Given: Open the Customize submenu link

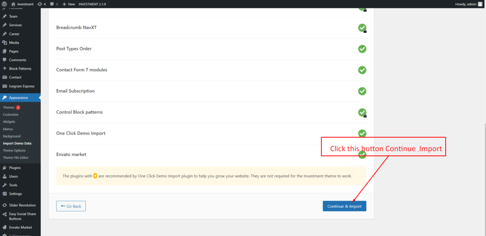Looking at the screenshot, I should pyautogui.click(x=10, y=115).
